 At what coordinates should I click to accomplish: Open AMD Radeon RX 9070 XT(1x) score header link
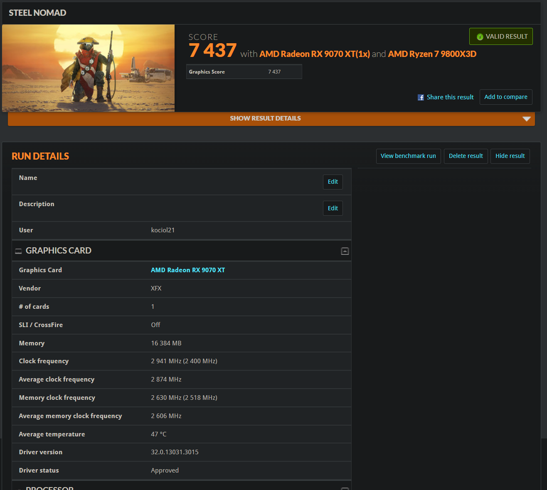click(314, 54)
